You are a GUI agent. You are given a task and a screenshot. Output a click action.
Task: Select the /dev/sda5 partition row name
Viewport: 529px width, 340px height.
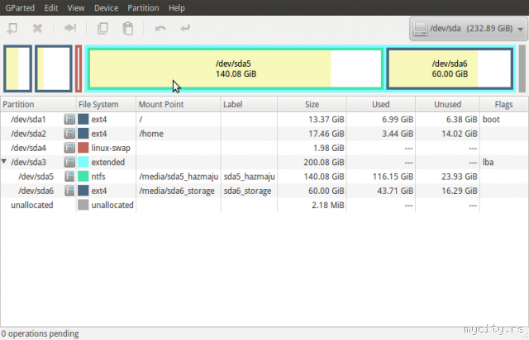click(36, 177)
